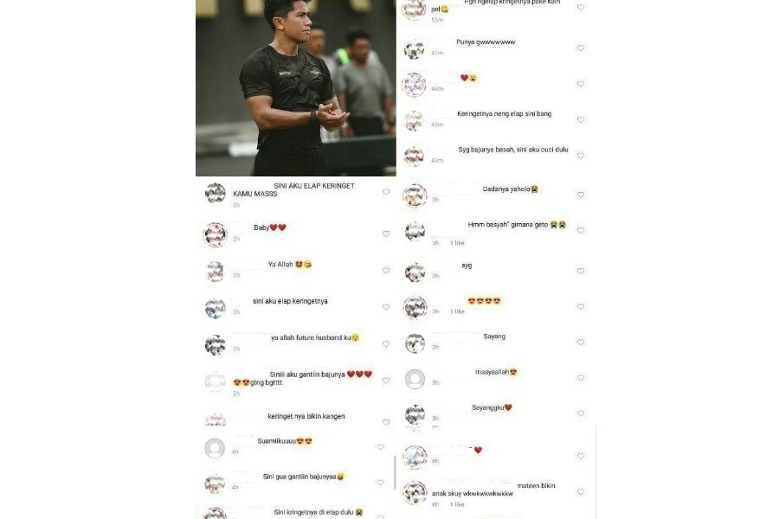Toggle like on 'Sayangku' comment

(580, 413)
